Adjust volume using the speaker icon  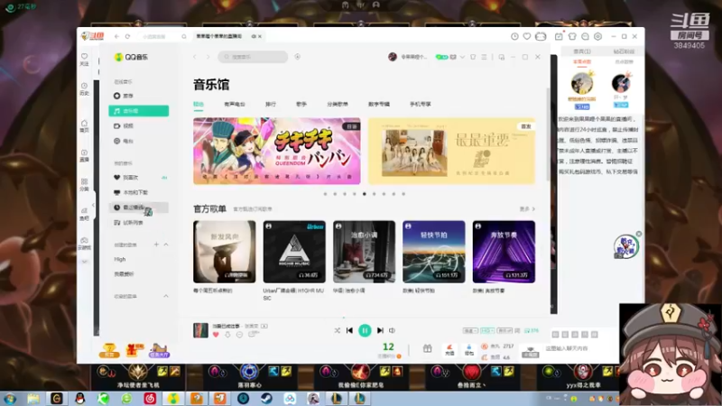pos(393,330)
